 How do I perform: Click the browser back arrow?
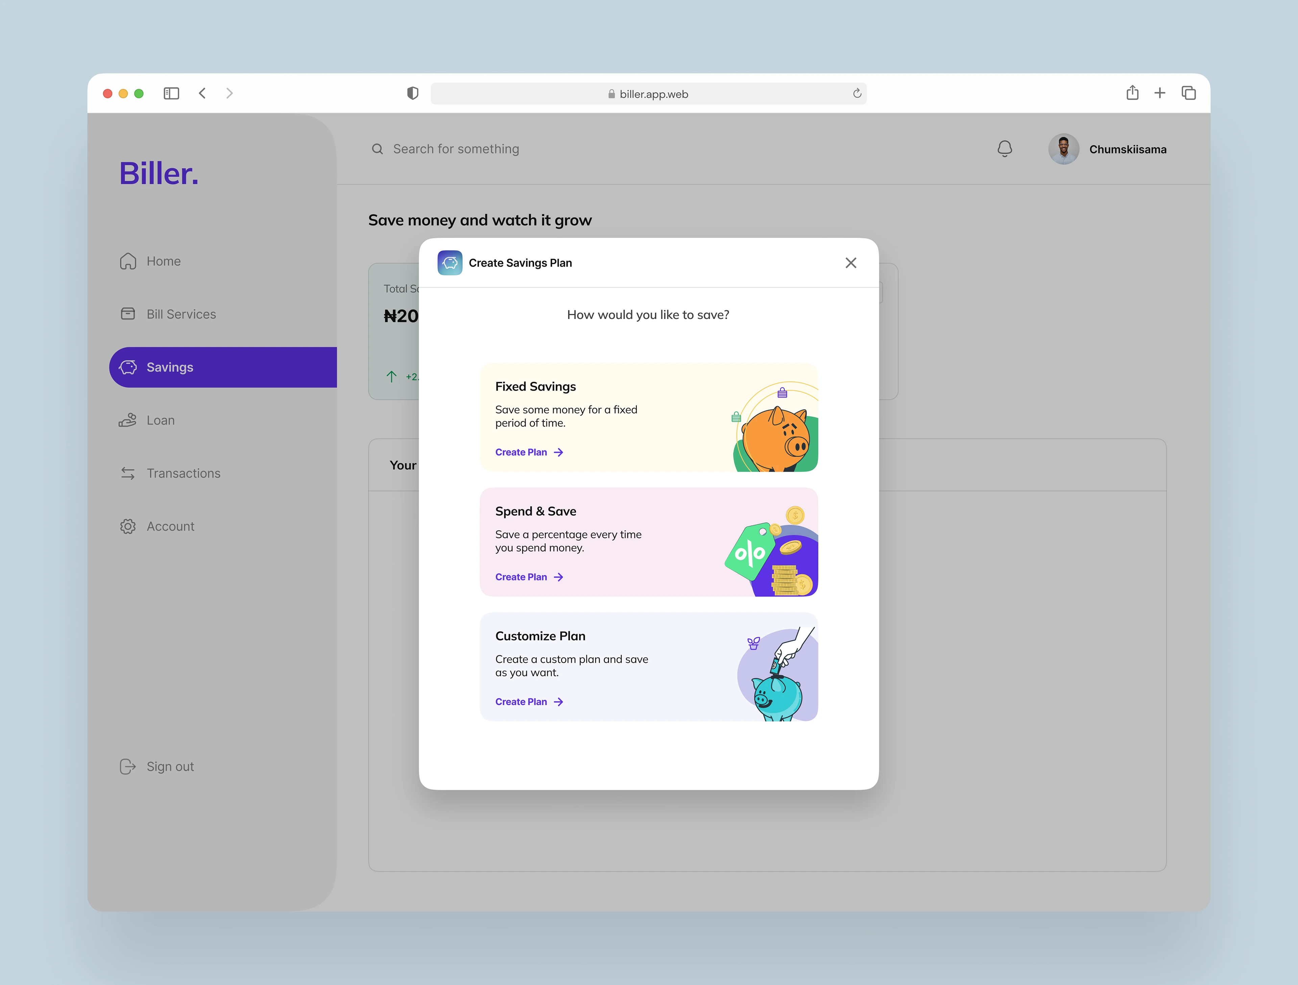tap(202, 93)
